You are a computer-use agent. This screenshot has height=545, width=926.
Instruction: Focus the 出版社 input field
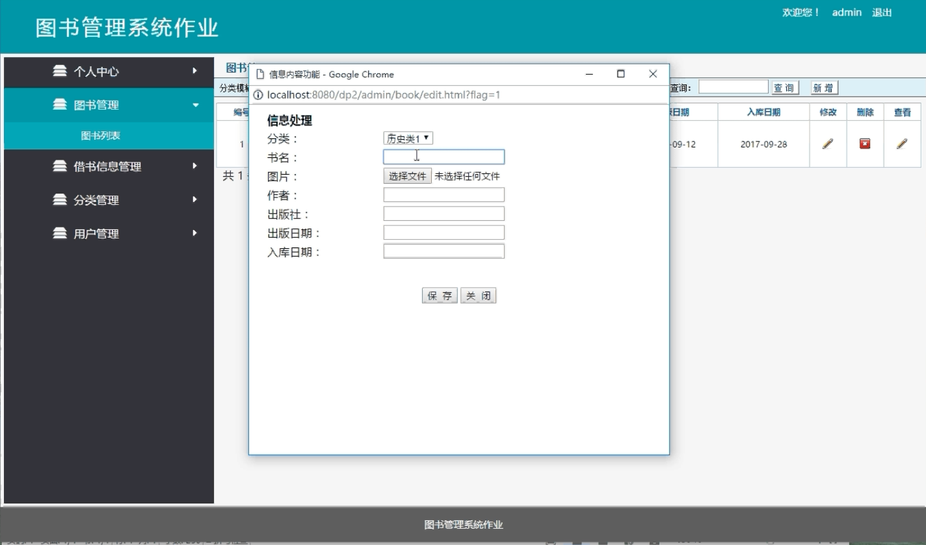point(443,214)
